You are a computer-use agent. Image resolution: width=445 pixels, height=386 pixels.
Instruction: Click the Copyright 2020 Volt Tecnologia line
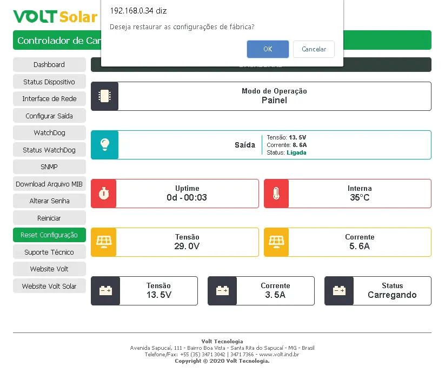click(222, 361)
